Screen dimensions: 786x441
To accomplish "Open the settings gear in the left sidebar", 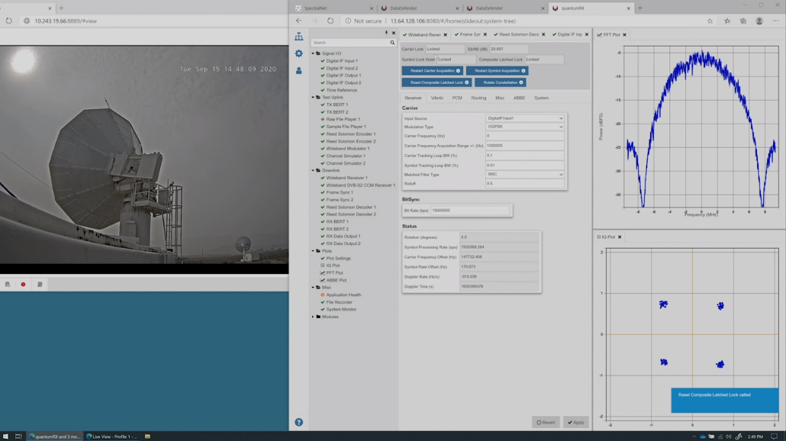I will tap(298, 53).
